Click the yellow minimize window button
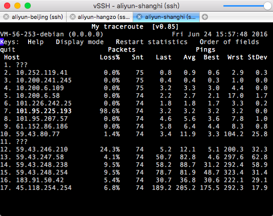The image size is (273, 216). click(x=17, y=6)
